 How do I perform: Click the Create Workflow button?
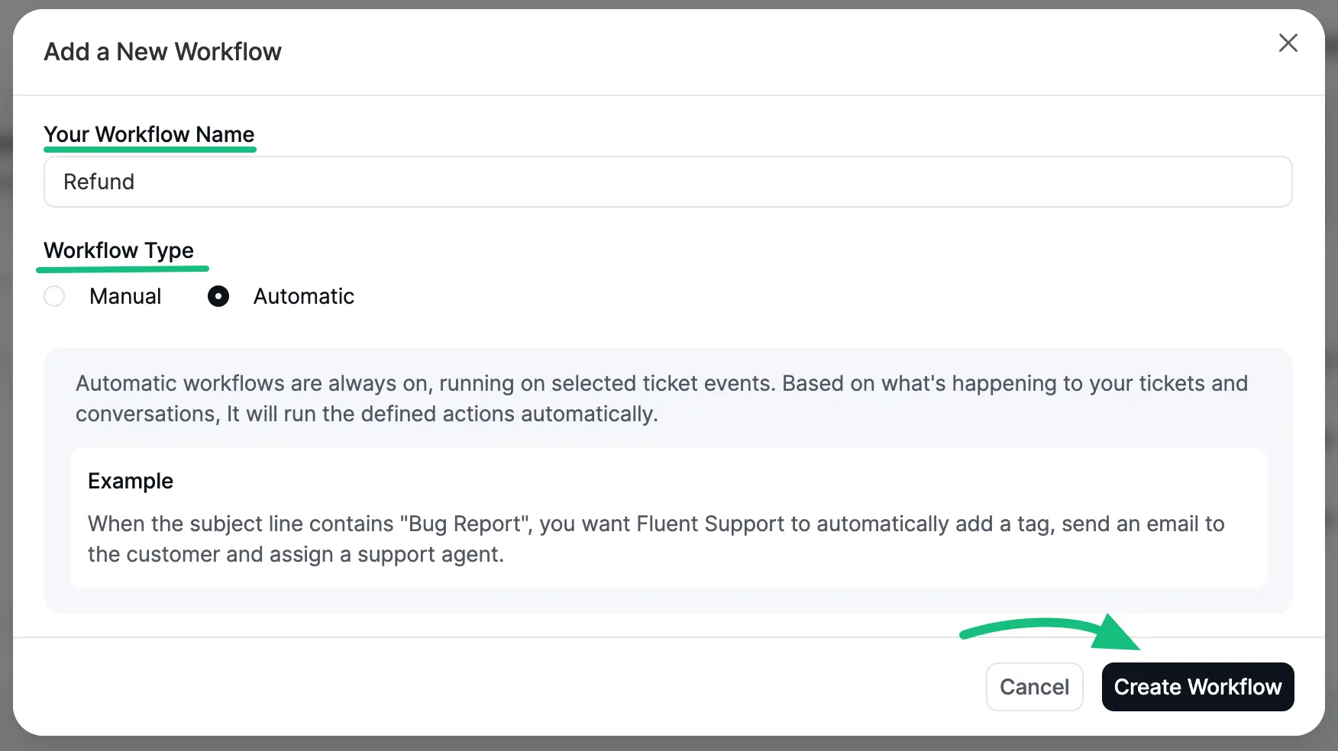click(1197, 686)
